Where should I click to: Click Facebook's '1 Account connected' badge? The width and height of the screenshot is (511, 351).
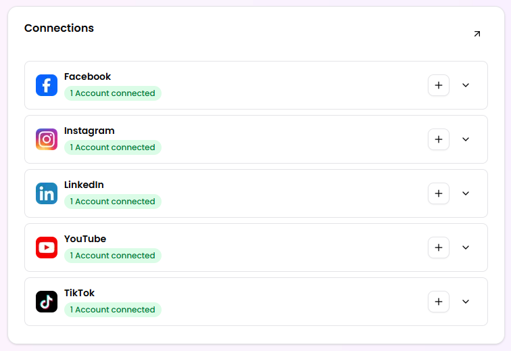[113, 93]
